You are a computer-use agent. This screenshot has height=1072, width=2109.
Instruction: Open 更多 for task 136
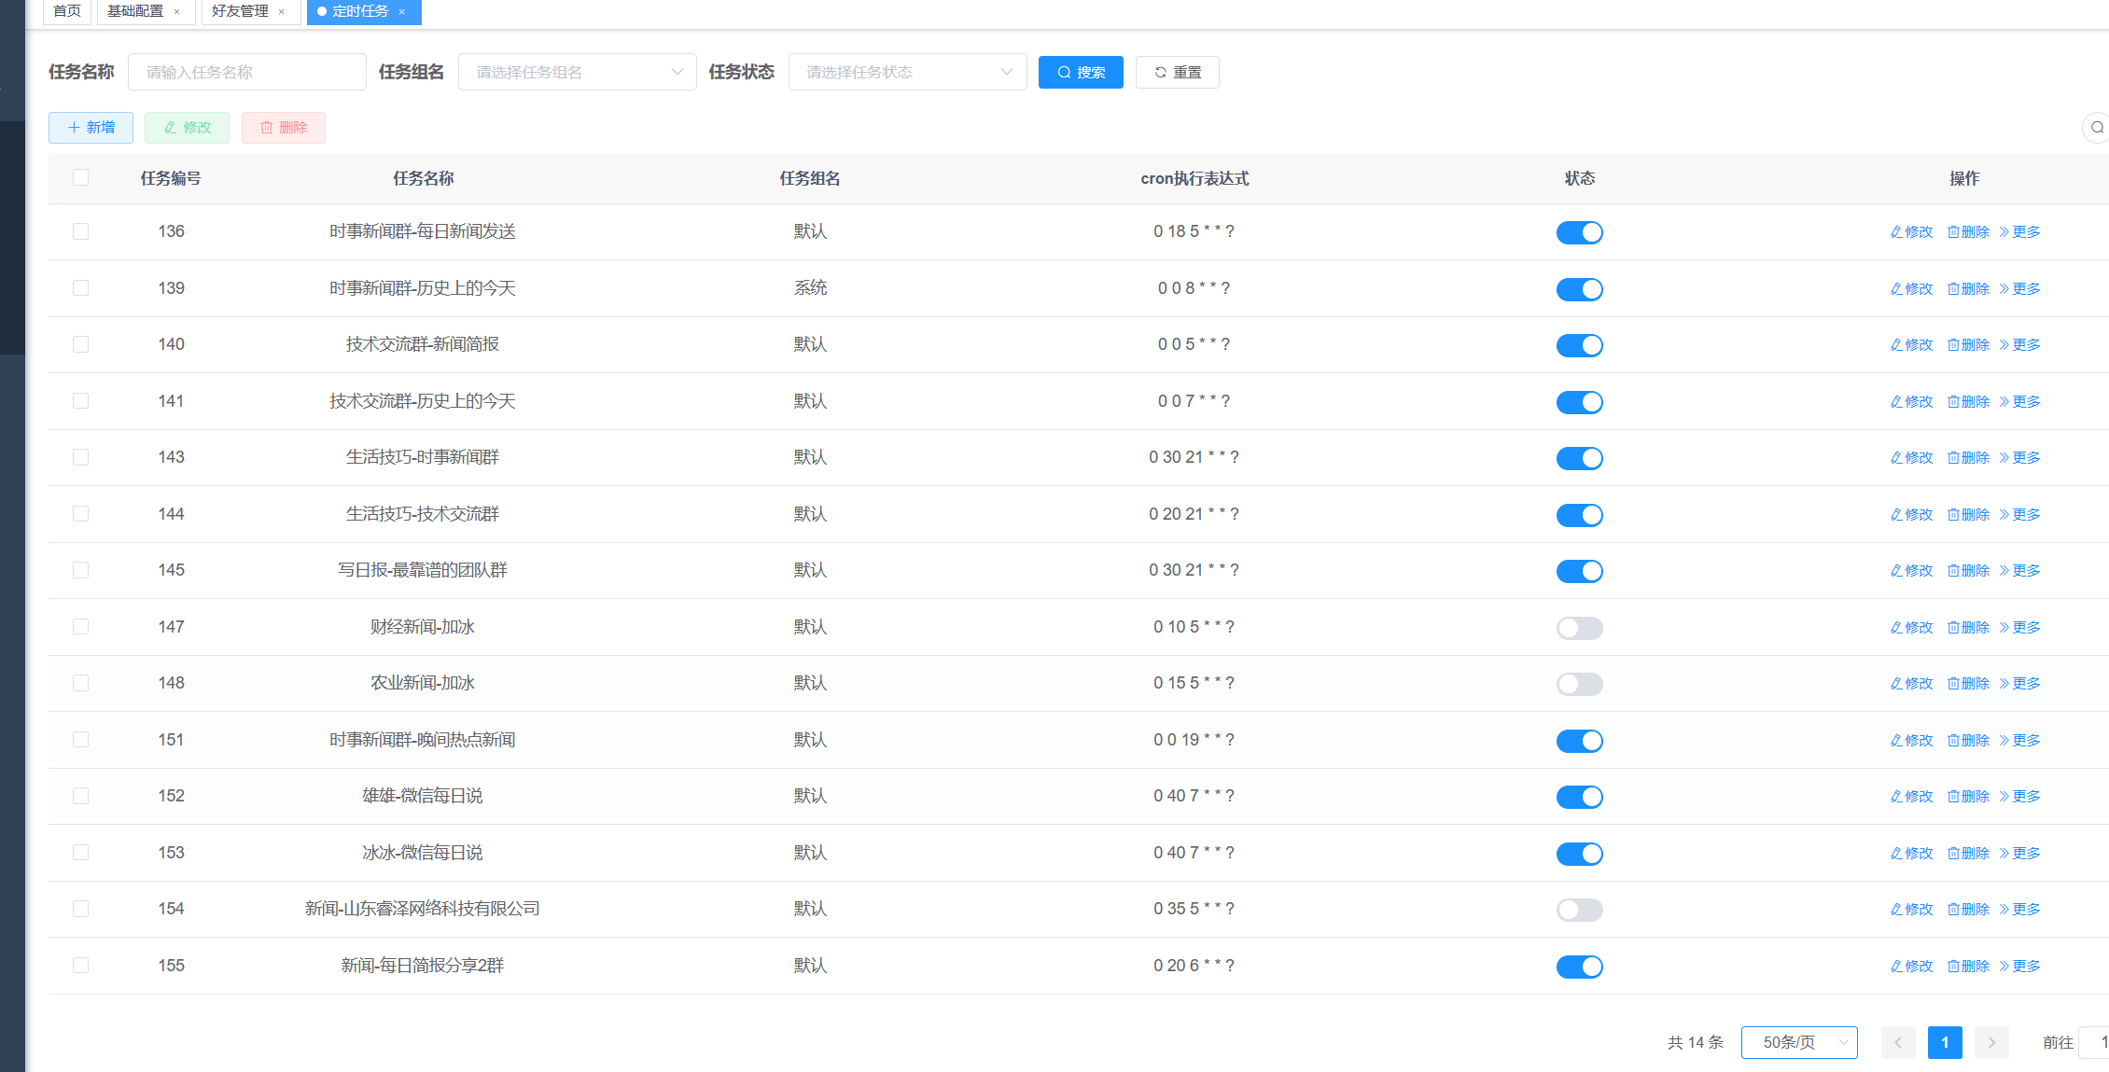pos(2019,231)
